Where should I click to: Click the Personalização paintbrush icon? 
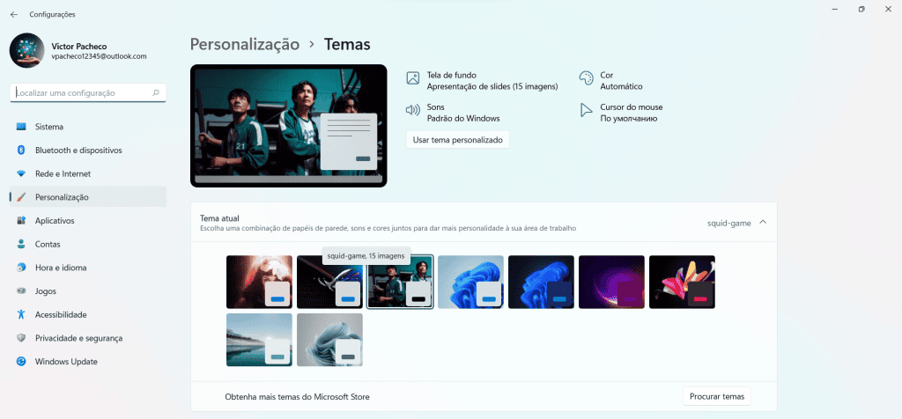(21, 197)
